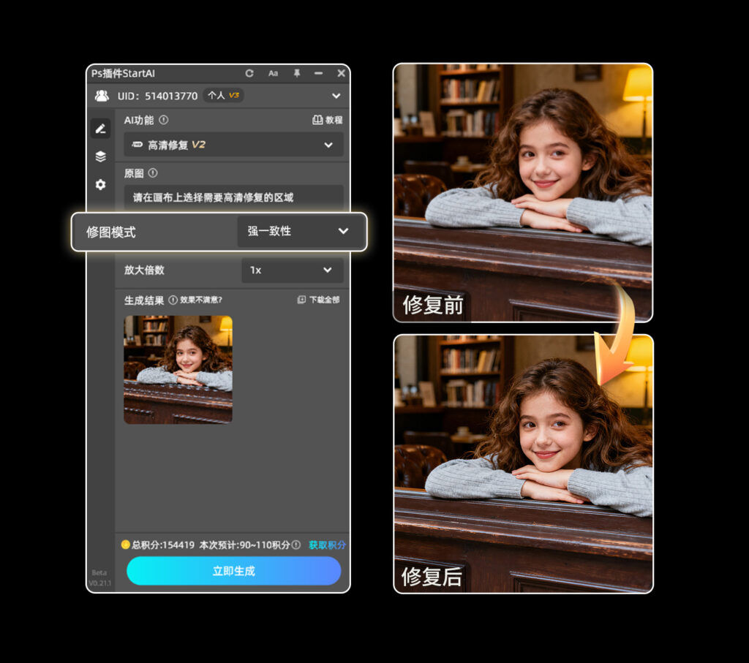The image size is (749, 663).
Task: Select the pencil edit sidebar icon
Action: pos(100,129)
